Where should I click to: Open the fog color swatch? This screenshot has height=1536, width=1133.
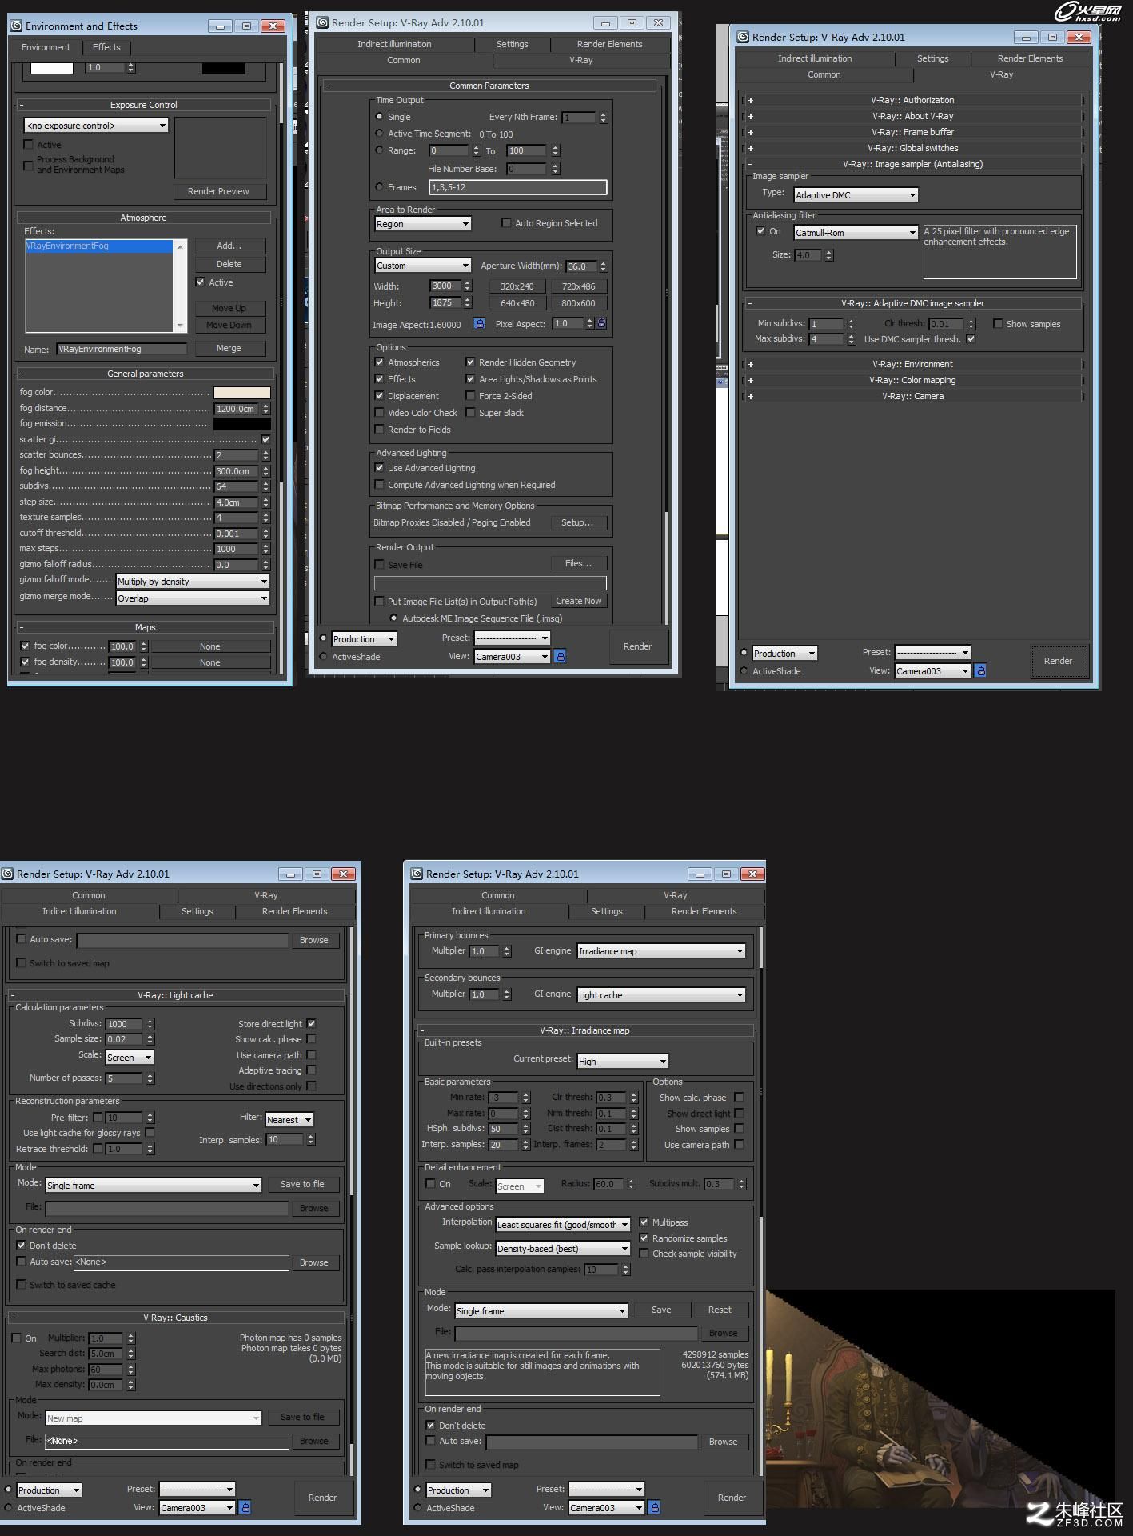pos(241,392)
